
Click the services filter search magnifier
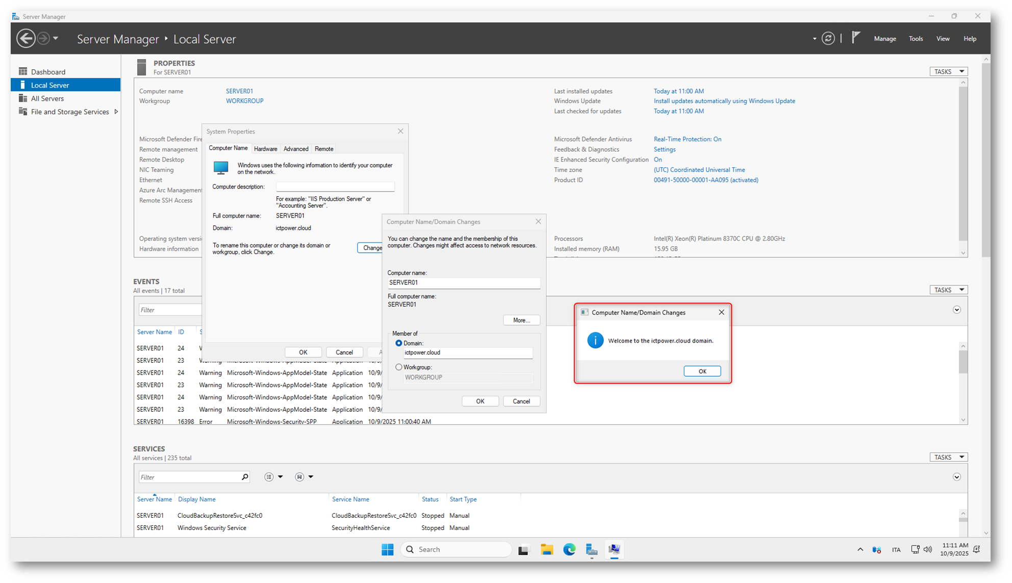click(x=245, y=477)
